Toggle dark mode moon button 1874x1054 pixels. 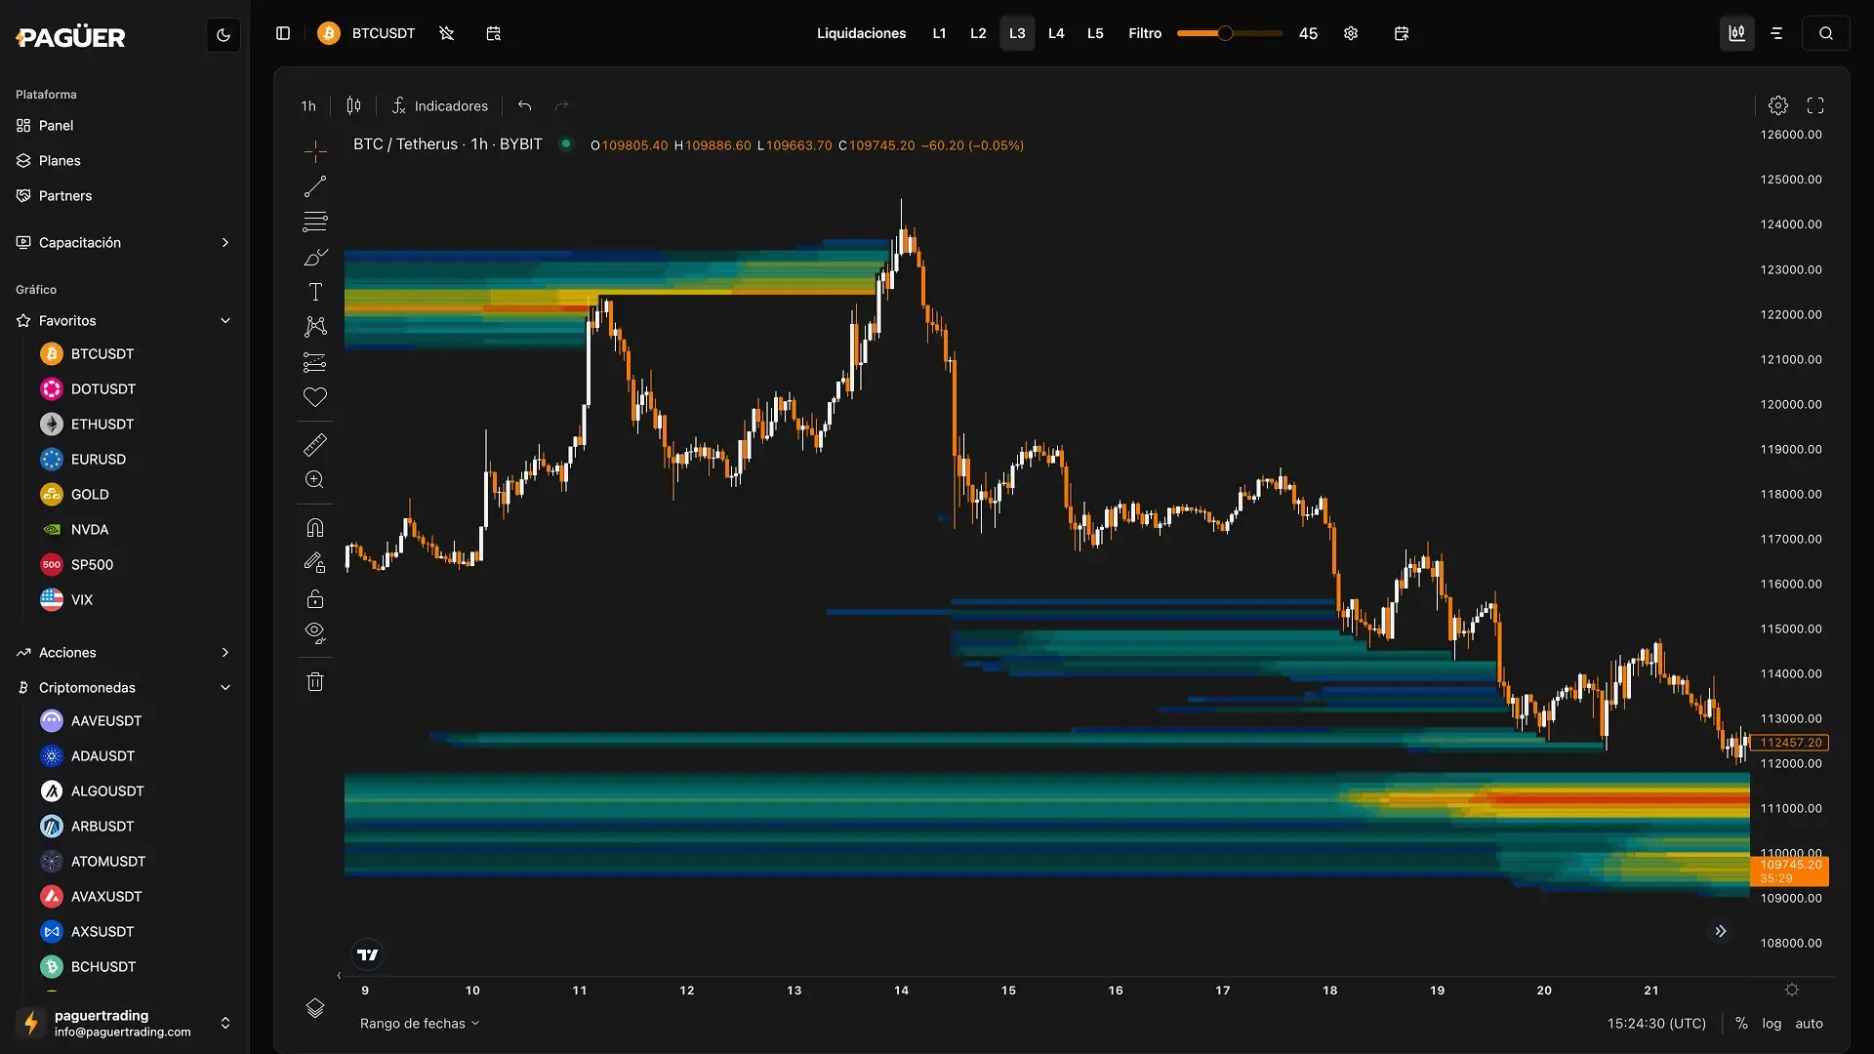tap(224, 35)
